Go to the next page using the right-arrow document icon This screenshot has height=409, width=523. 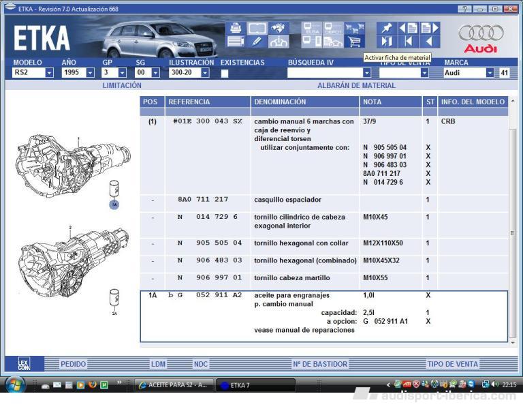(430, 28)
